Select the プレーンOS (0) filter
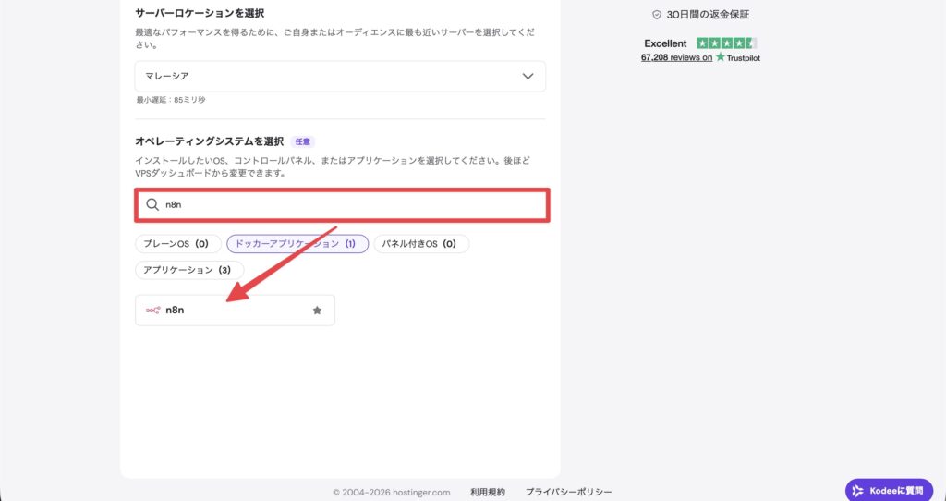The height and width of the screenshot is (501, 946). pos(178,244)
